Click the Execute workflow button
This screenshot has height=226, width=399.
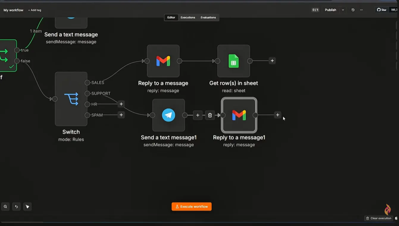[x=192, y=207]
